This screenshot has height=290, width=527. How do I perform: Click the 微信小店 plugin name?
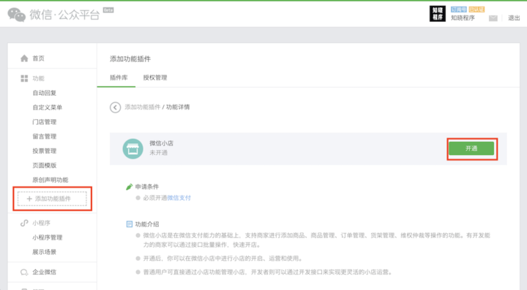click(161, 143)
